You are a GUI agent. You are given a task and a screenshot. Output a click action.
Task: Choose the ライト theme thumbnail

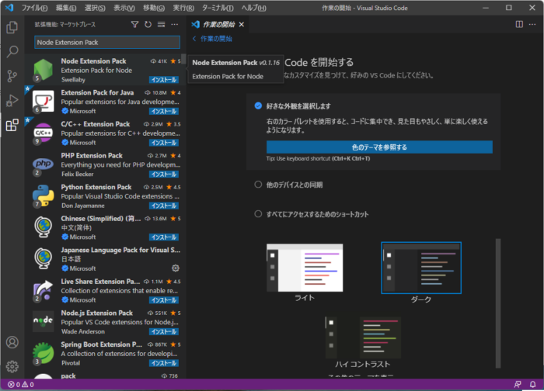(x=304, y=268)
